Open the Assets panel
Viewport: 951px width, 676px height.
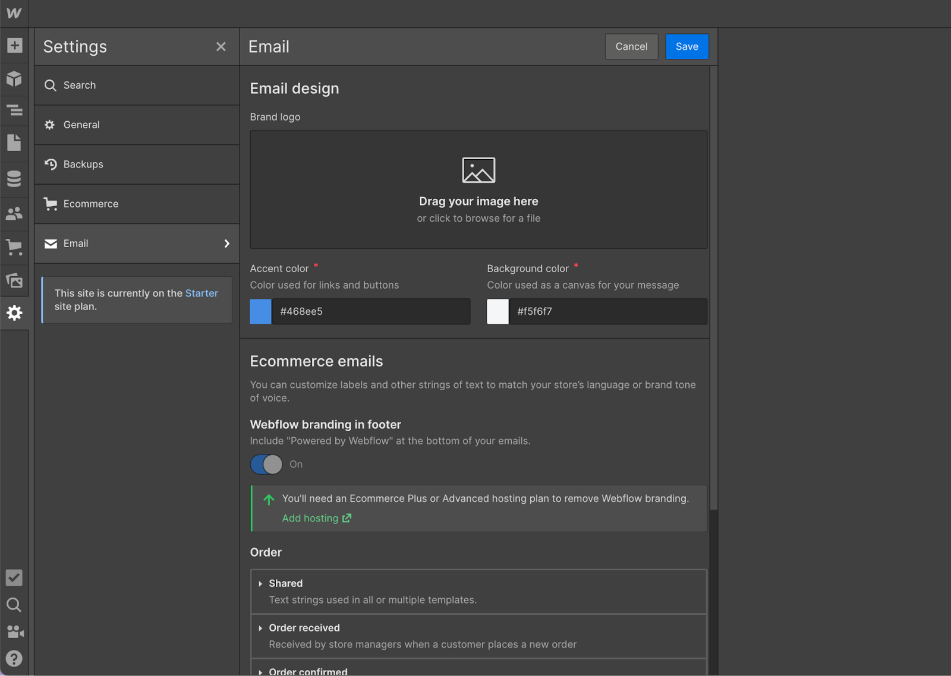click(x=14, y=280)
